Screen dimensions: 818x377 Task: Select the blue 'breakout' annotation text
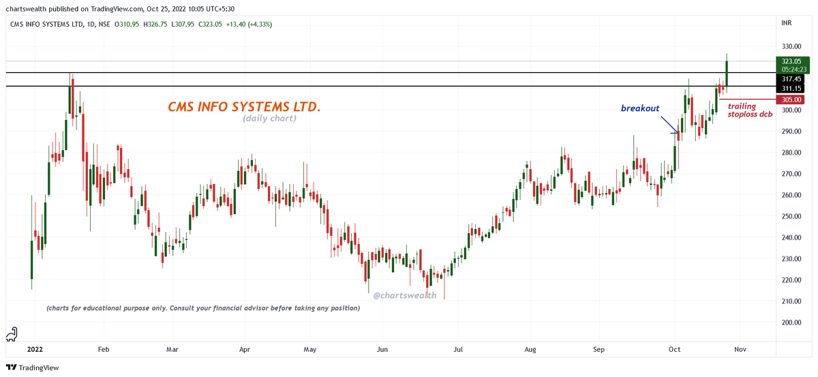[640, 108]
